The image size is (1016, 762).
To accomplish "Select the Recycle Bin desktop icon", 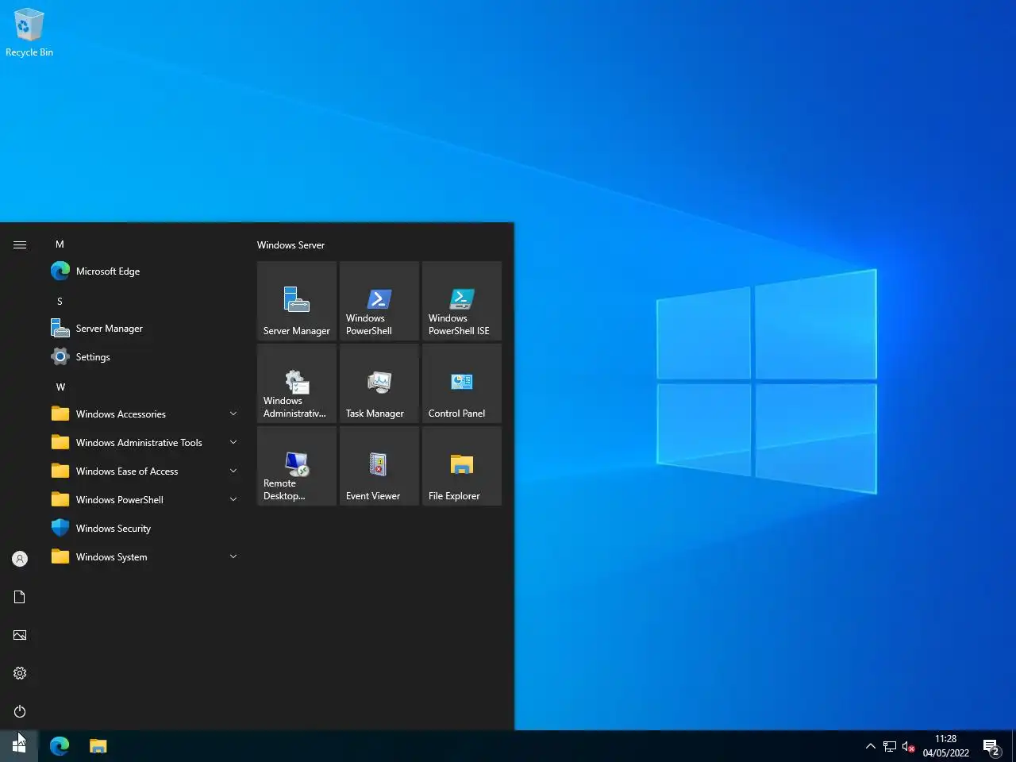I will point(29,33).
